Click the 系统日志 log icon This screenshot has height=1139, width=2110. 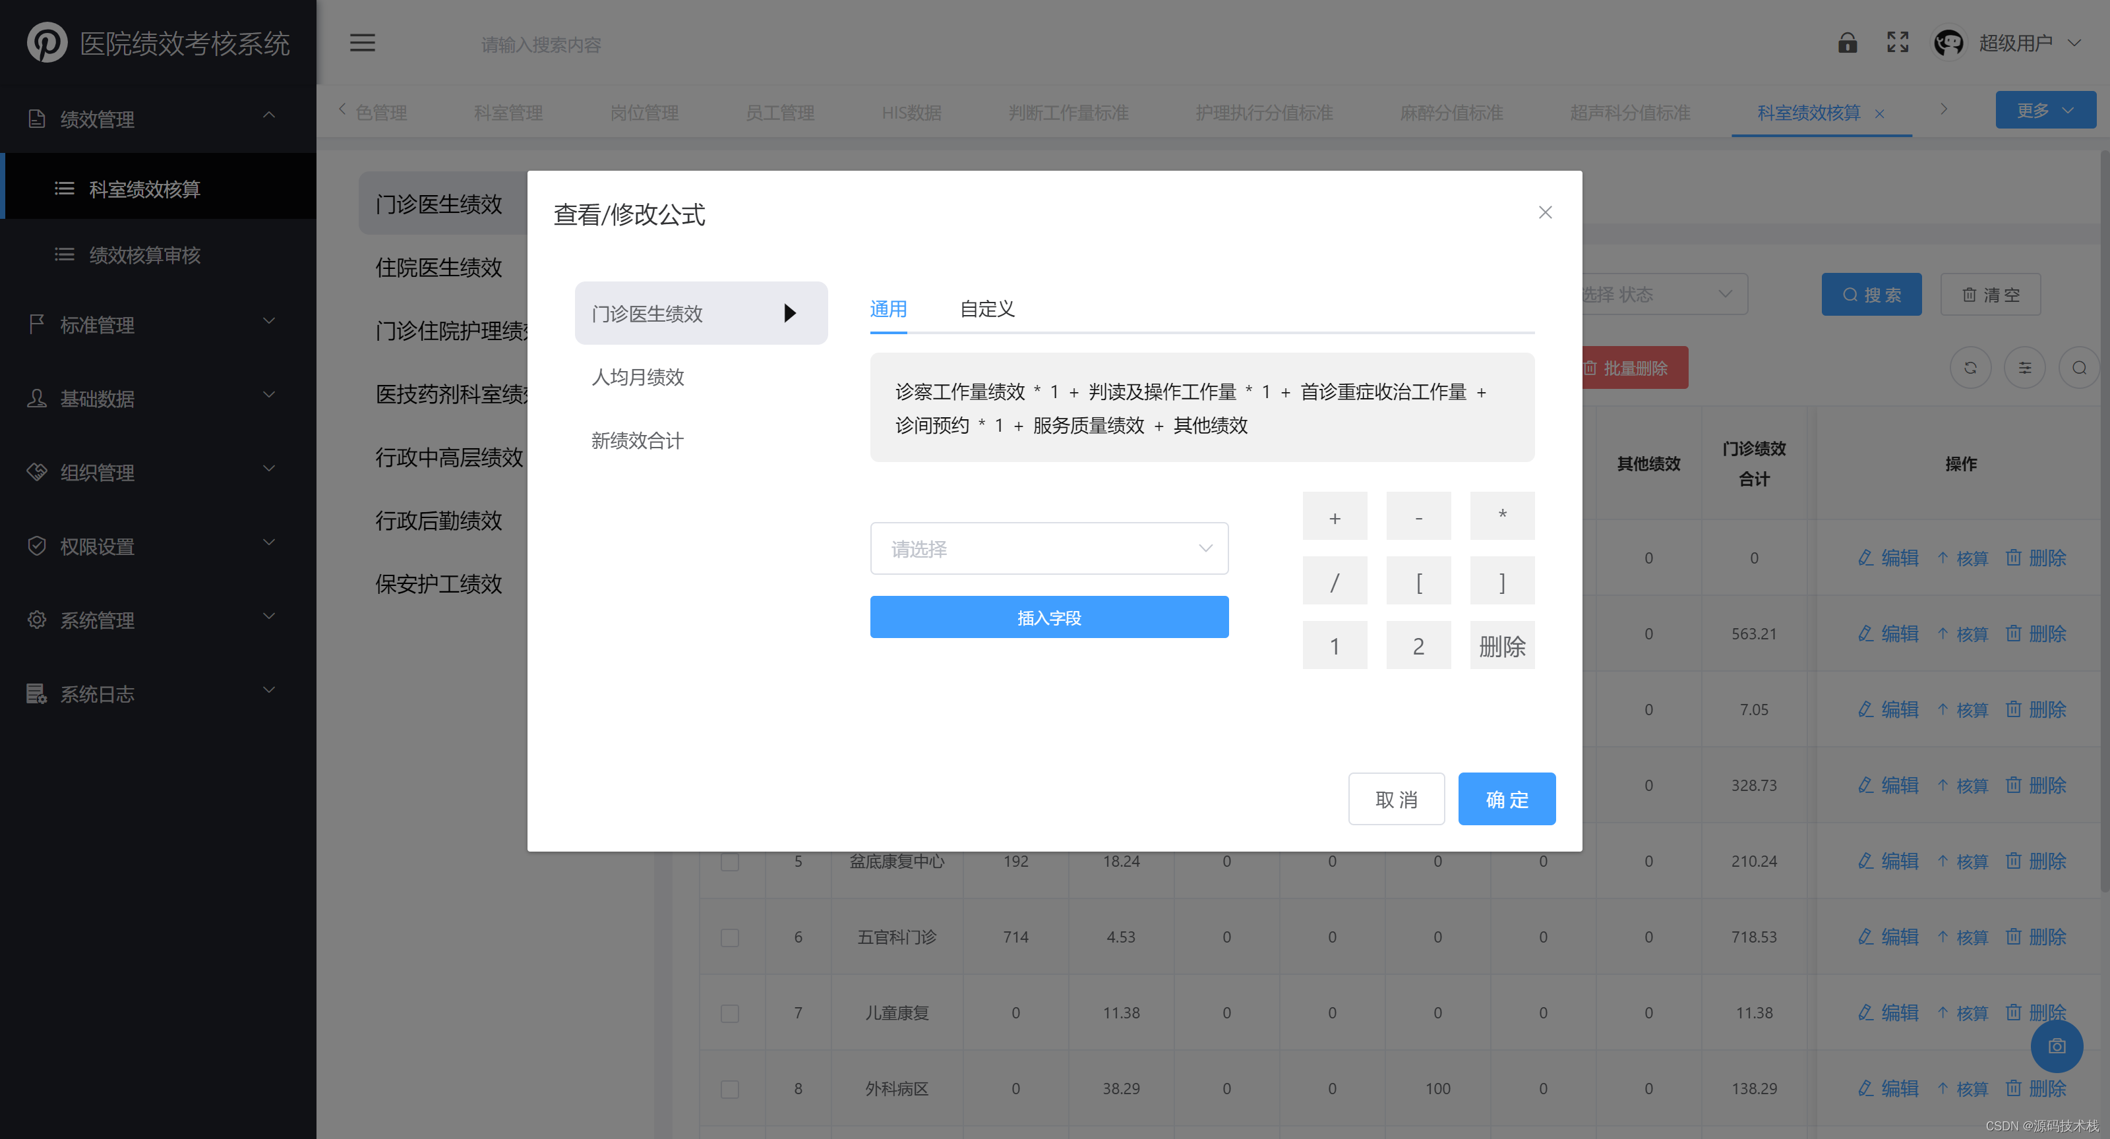37,693
